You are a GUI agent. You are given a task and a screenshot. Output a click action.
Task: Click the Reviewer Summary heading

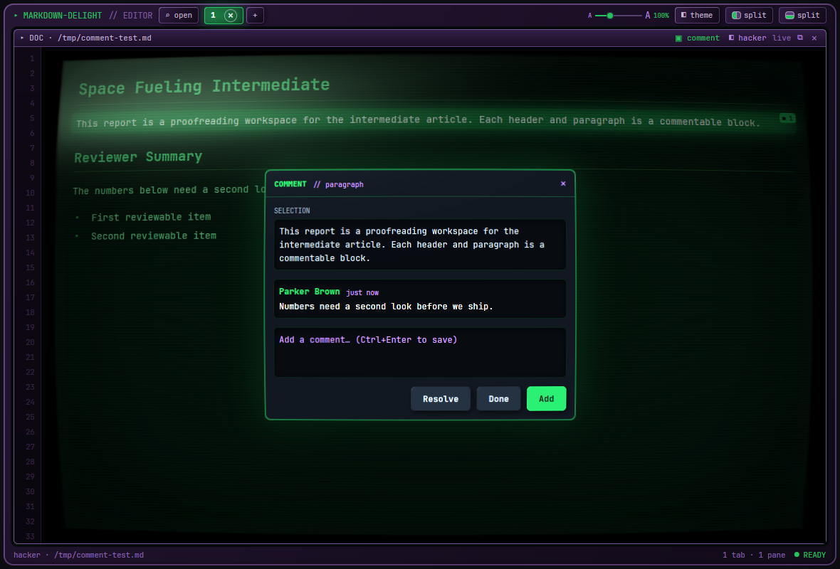138,157
